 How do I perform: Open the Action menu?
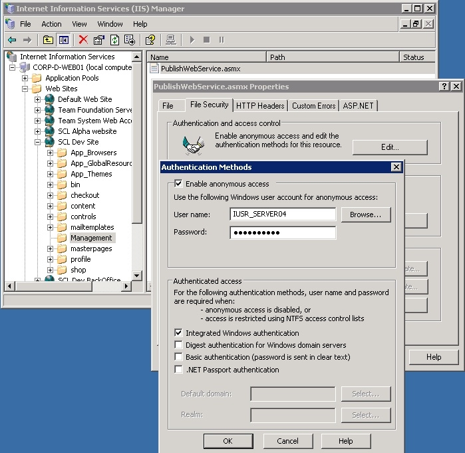pyautogui.click(x=51, y=24)
